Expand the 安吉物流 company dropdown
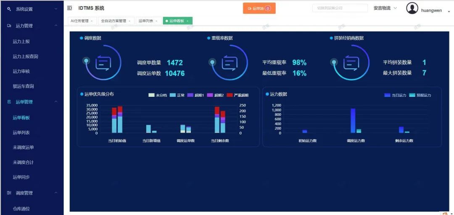Screen dimensions: 454x215 coord(385,8)
